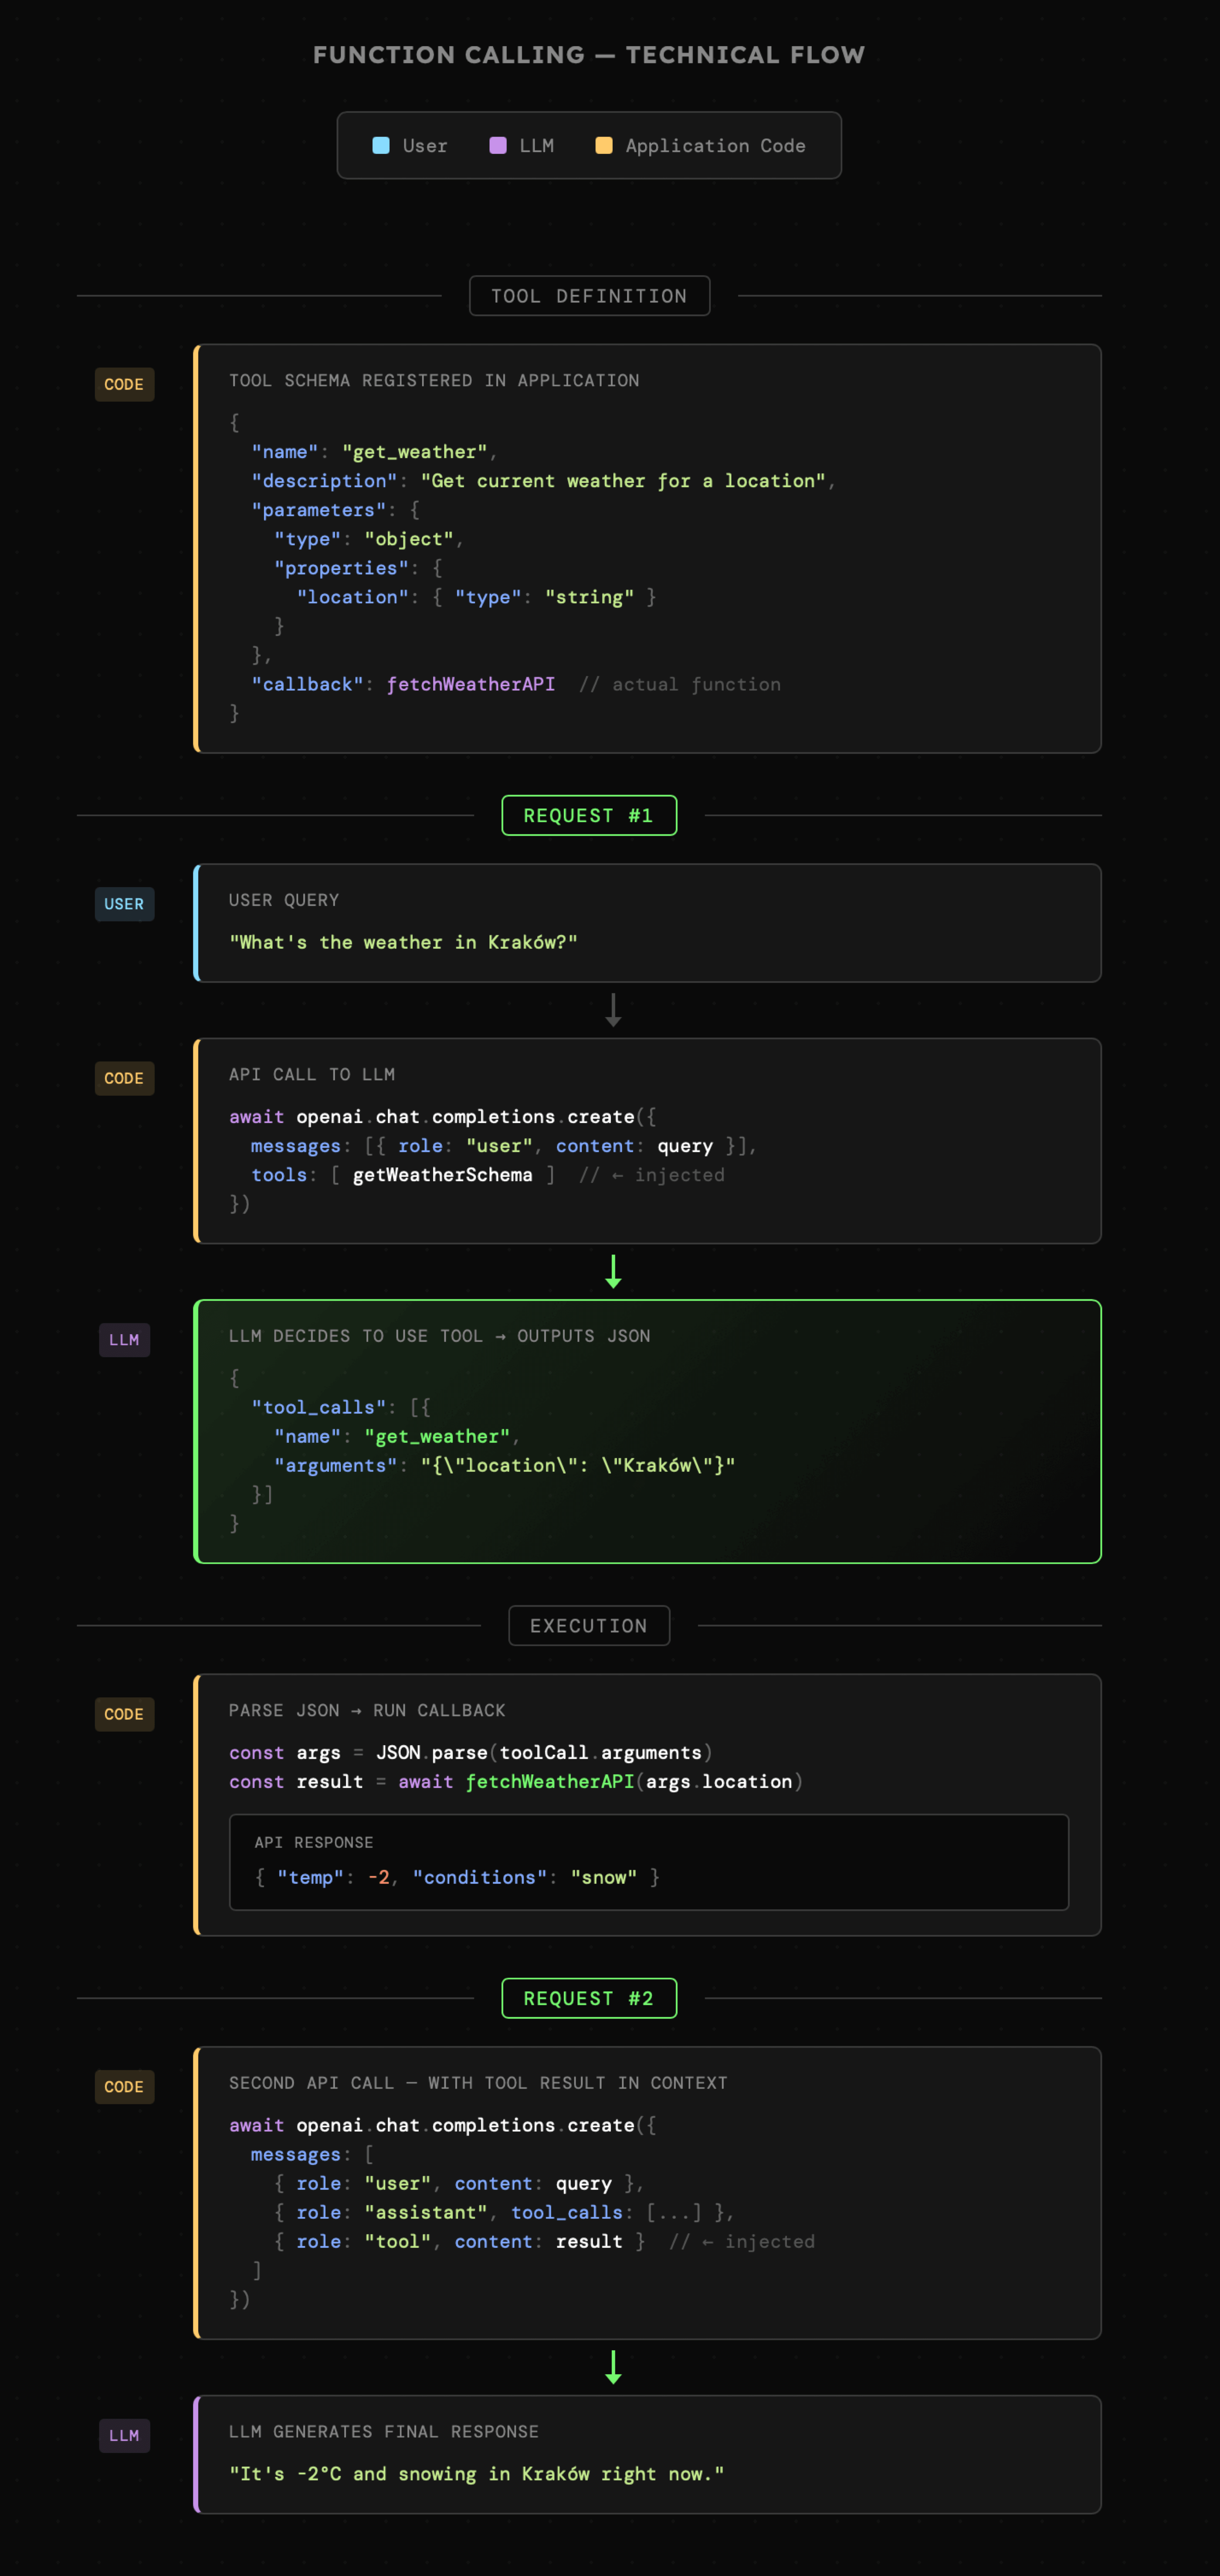Click the gray arrow below user query
This screenshot has width=1220, height=2576.
click(x=613, y=1010)
